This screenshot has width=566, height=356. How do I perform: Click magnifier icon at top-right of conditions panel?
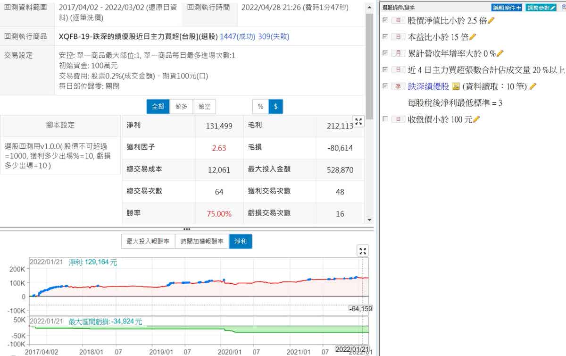click(564, 8)
